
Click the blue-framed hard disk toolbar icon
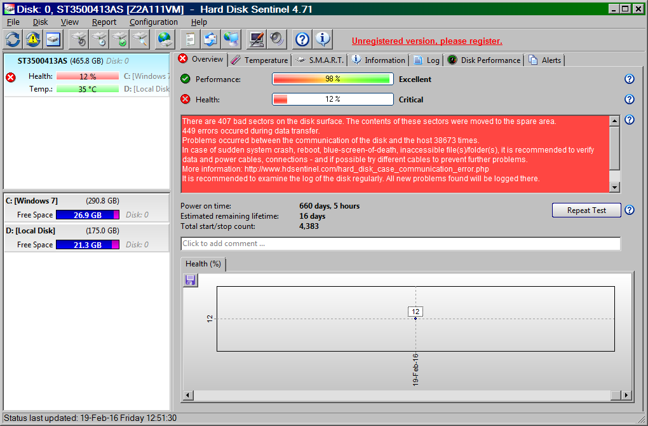coord(53,39)
